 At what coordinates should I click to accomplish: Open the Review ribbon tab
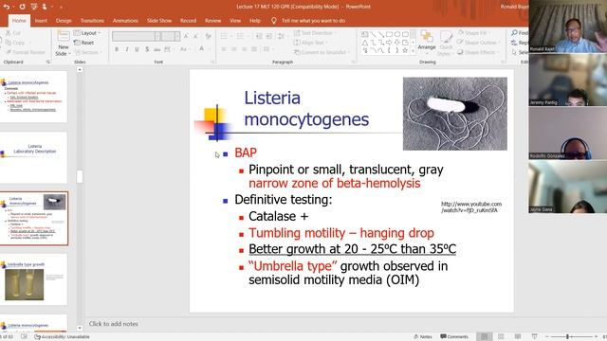[212, 21]
